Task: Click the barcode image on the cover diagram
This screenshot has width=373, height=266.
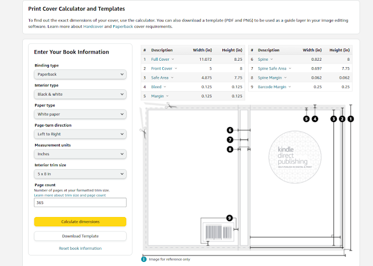Action: pos(218,232)
